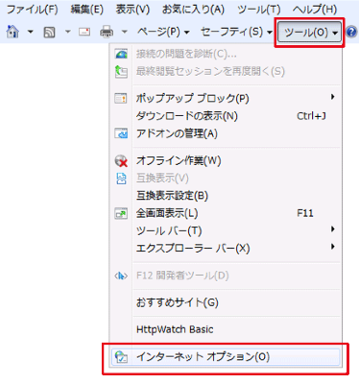The image size is (359, 384).
Task: Choose アドオンの管理(A)
Action: [177, 133]
